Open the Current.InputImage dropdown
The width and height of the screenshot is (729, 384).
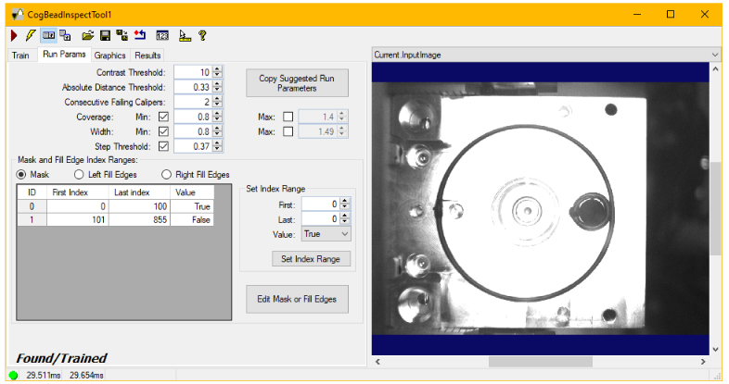click(x=546, y=55)
